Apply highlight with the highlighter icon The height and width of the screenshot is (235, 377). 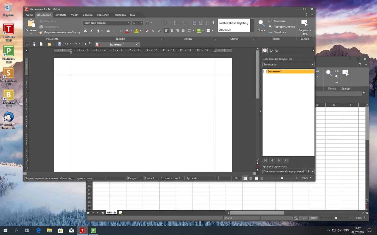click(137, 31)
